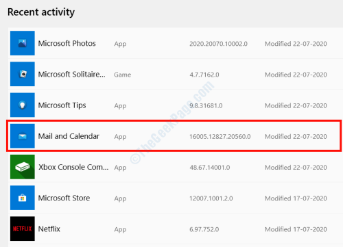Viewport: 343px width, 247px height.
Task: Open the Netflix app icon
Action: (23, 229)
